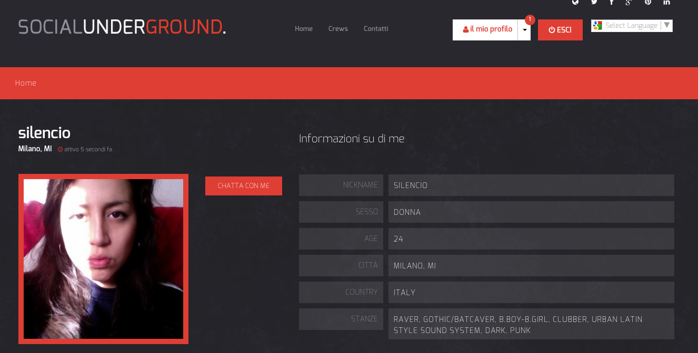The image size is (698, 353).
Task: Open the Pinterest social icon
Action: point(648,2)
